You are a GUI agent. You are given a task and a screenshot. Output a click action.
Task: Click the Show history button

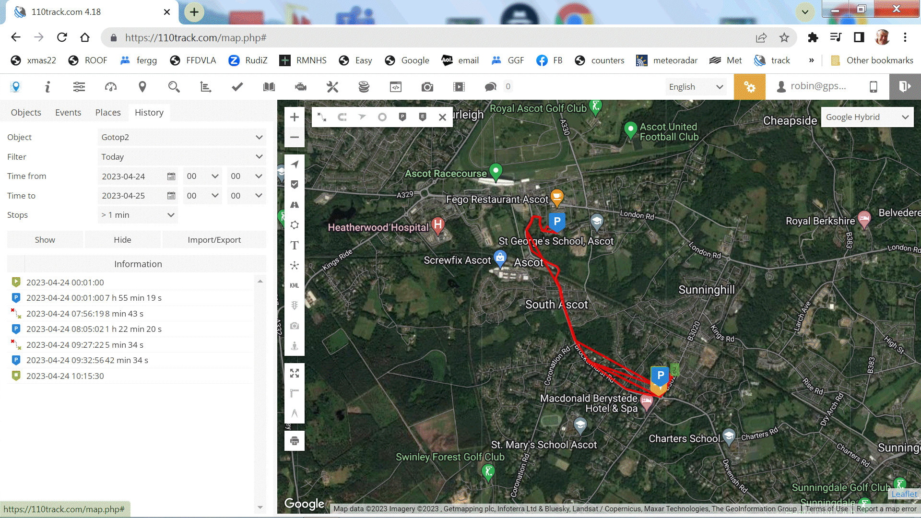click(45, 240)
